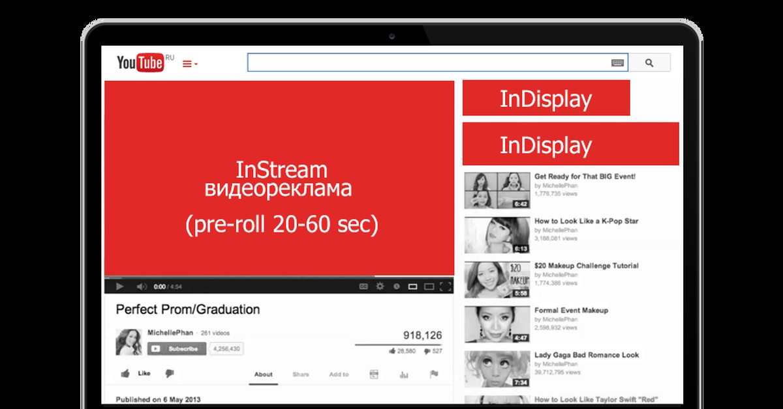Screen dimensions: 783x409
Task: Click the 4,256,430 subscriber count badge
Action: (226, 349)
